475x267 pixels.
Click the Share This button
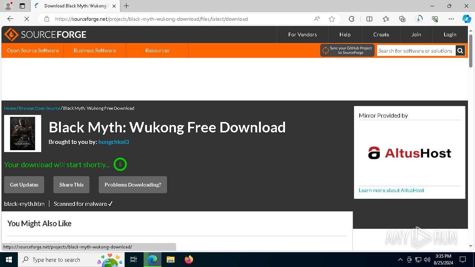(71, 185)
